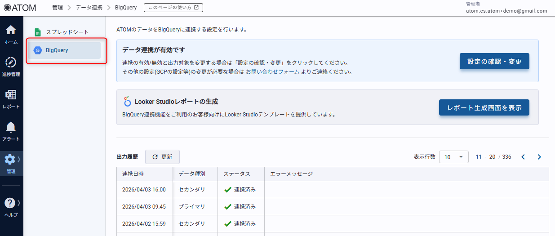Go to previous page of output history
Screen dimensions: 555x236
523,157
